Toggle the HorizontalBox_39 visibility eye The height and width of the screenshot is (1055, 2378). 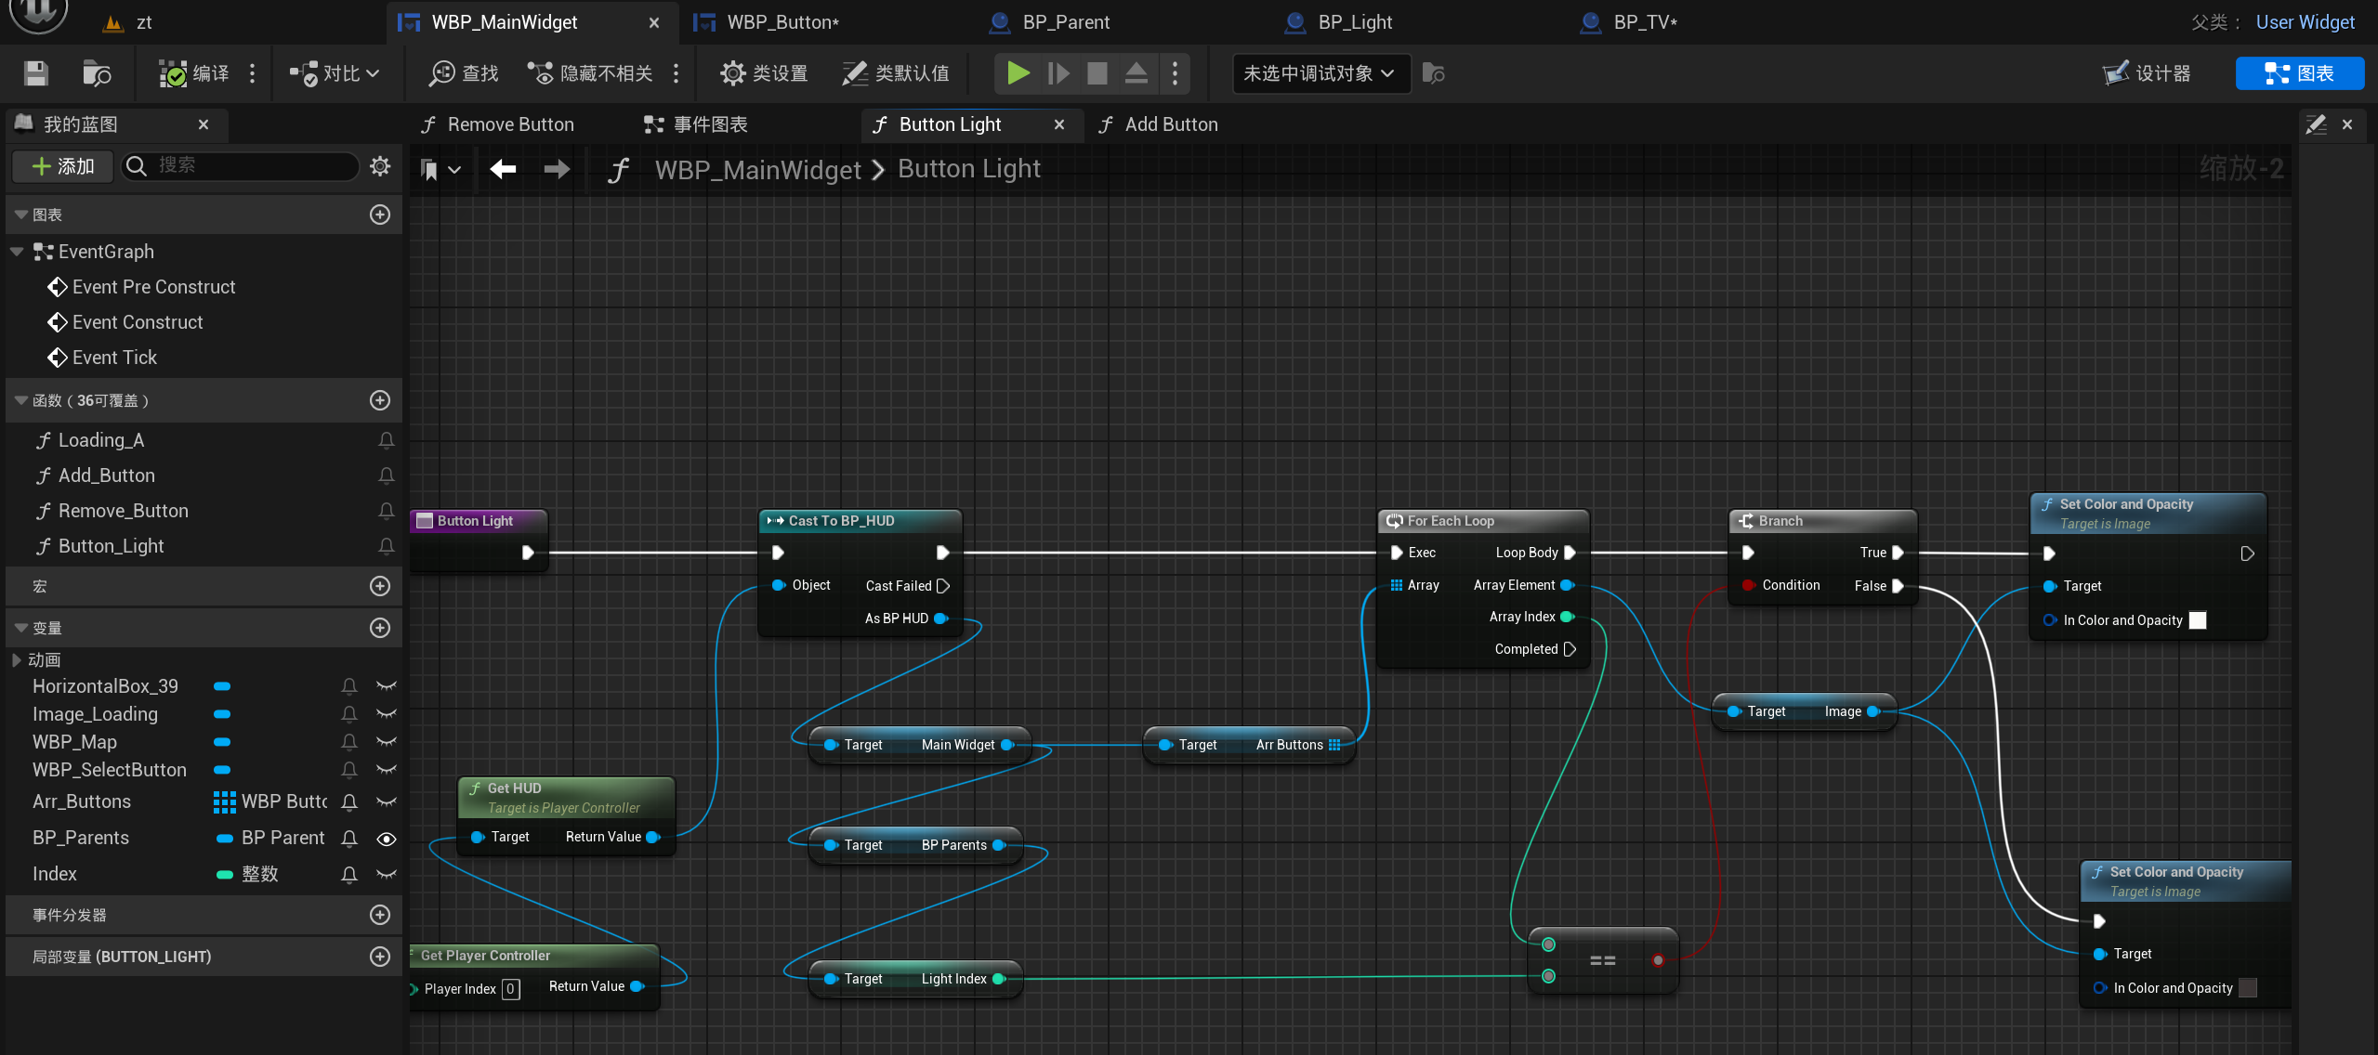(x=387, y=686)
